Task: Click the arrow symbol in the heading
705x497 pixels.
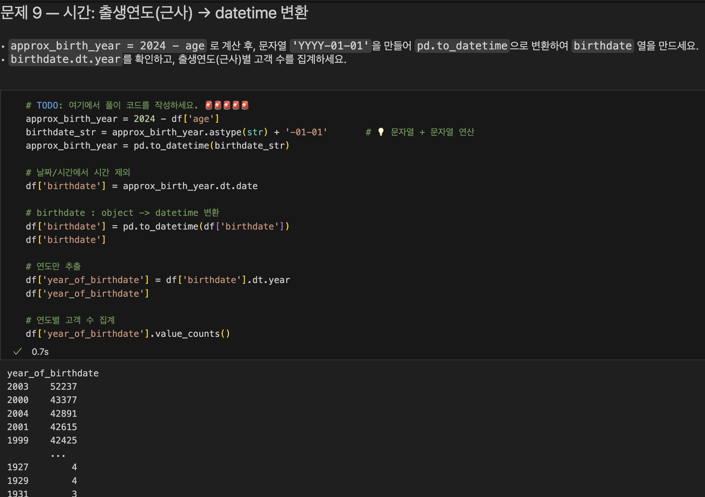Action: click(x=204, y=13)
